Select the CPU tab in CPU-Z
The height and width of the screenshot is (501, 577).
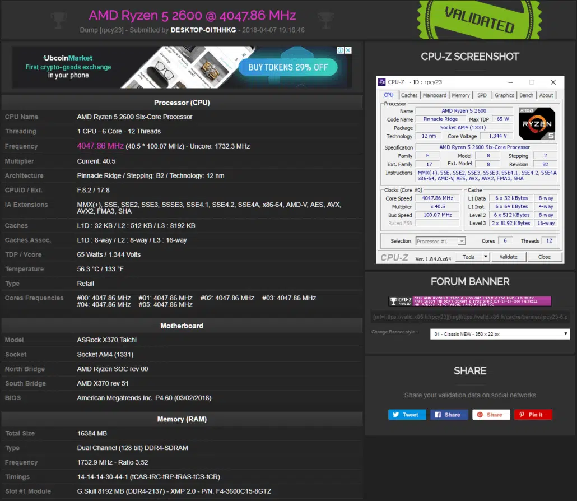389,95
